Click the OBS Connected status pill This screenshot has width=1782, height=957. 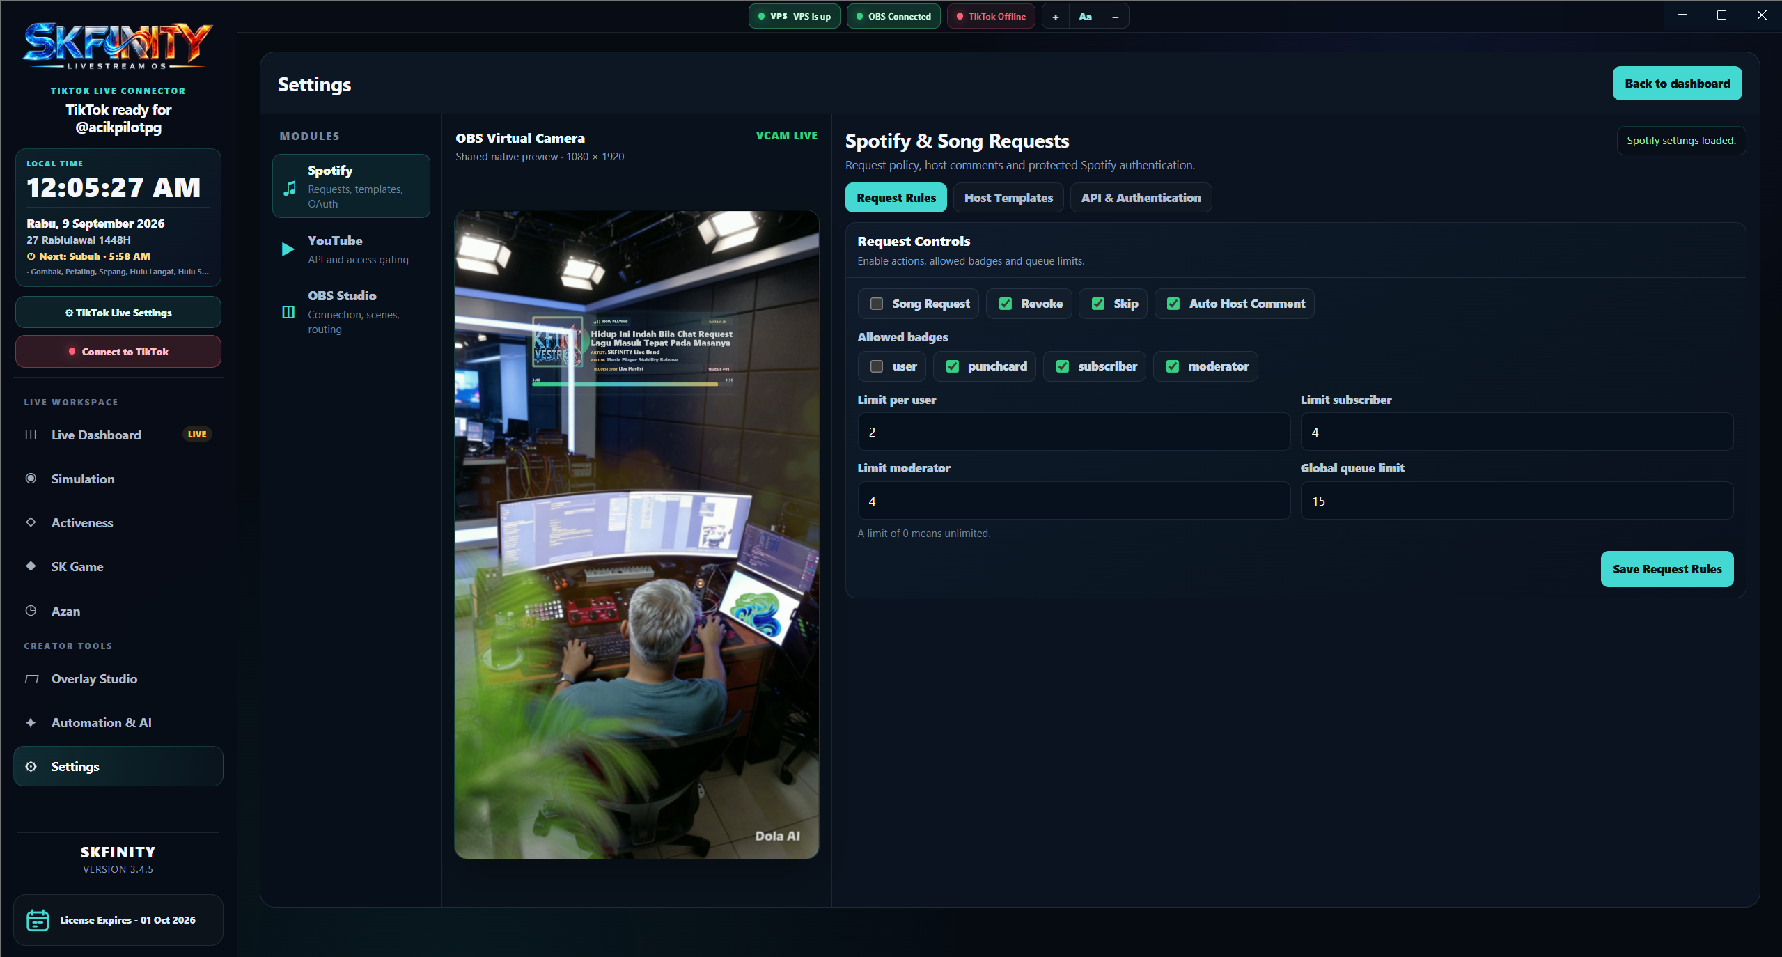[x=893, y=17]
